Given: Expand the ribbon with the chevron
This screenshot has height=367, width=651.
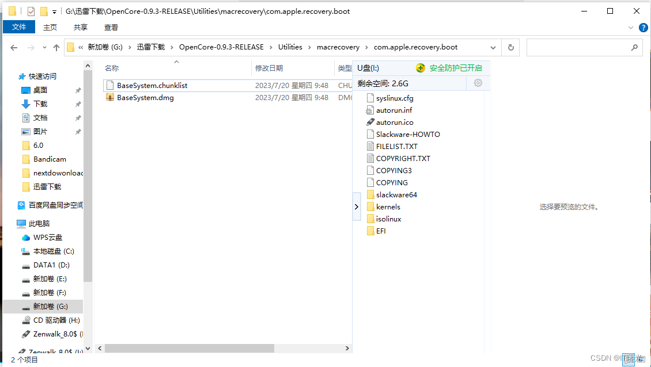Looking at the screenshot, I should [631, 28].
